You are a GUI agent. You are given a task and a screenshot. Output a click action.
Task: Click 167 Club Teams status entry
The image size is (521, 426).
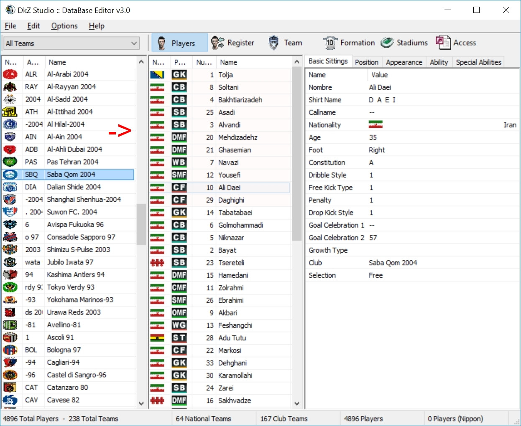click(x=284, y=418)
